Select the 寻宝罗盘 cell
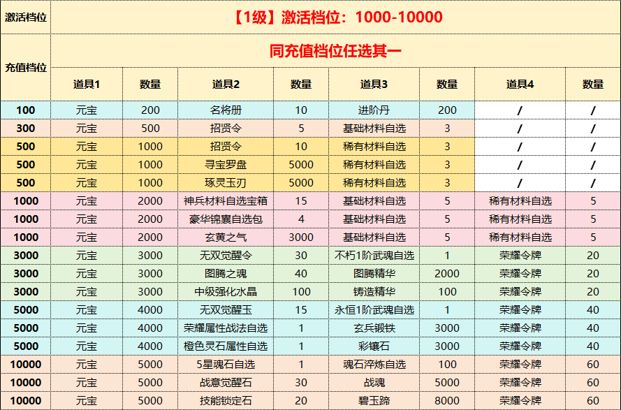621x410 pixels. [x=226, y=165]
